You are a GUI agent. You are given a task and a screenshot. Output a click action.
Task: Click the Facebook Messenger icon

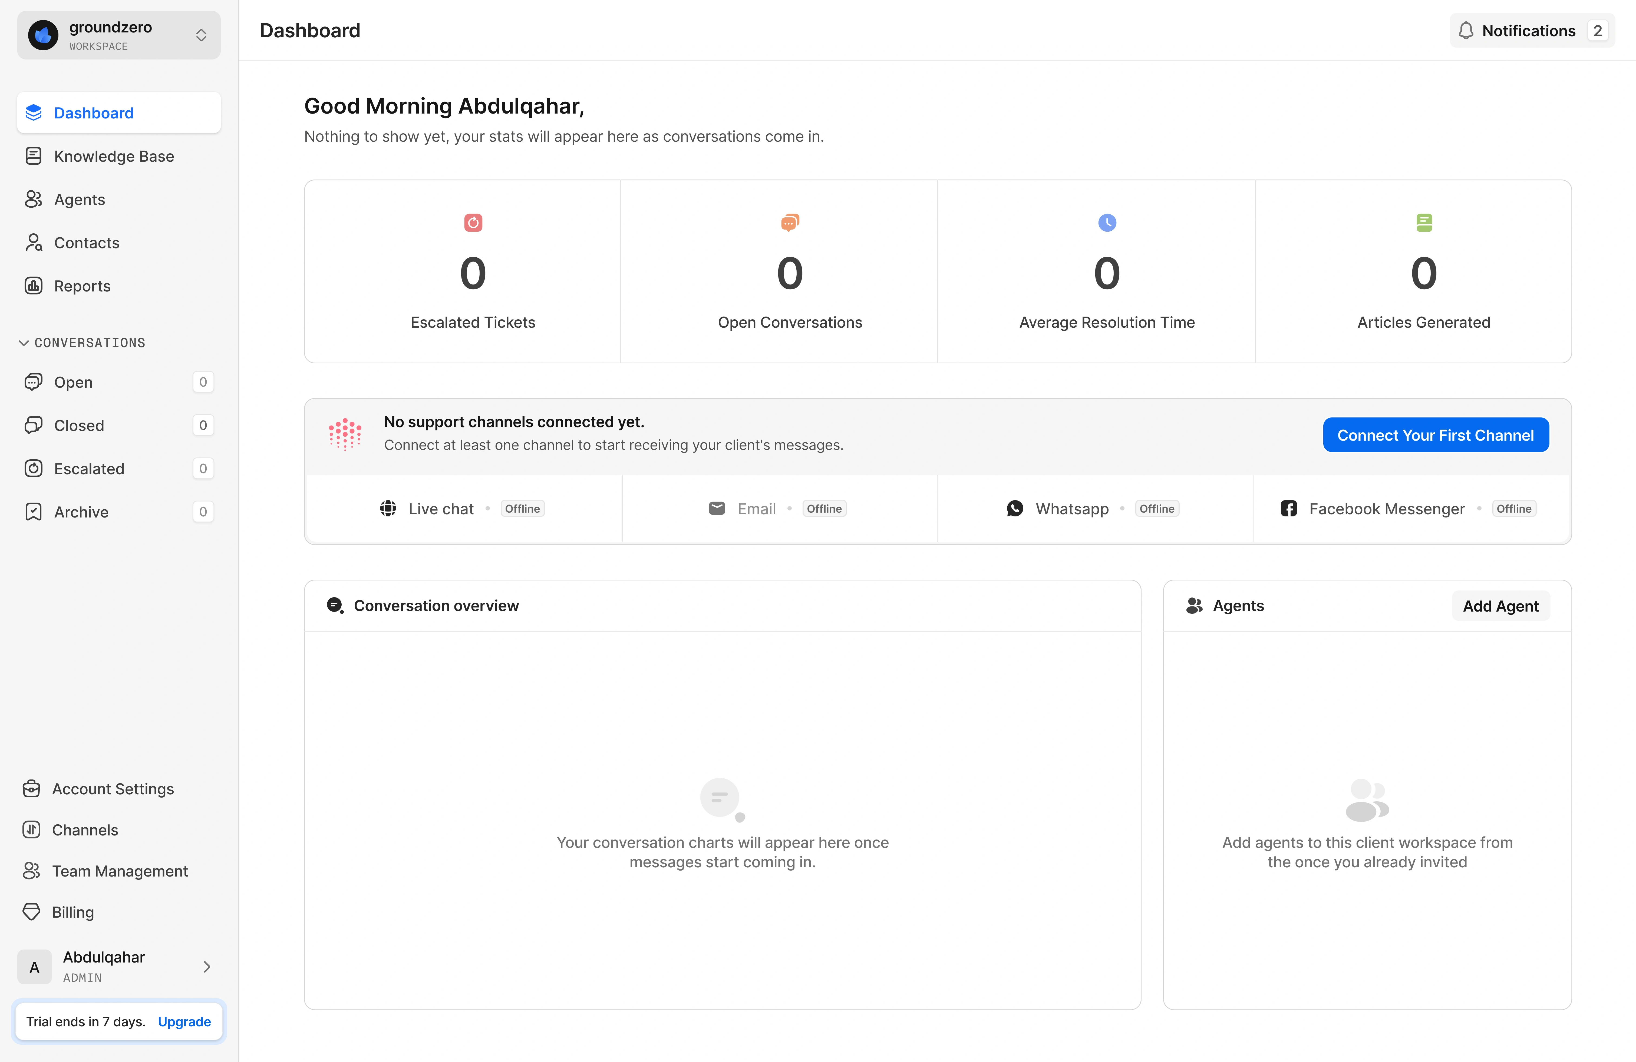[x=1288, y=508]
